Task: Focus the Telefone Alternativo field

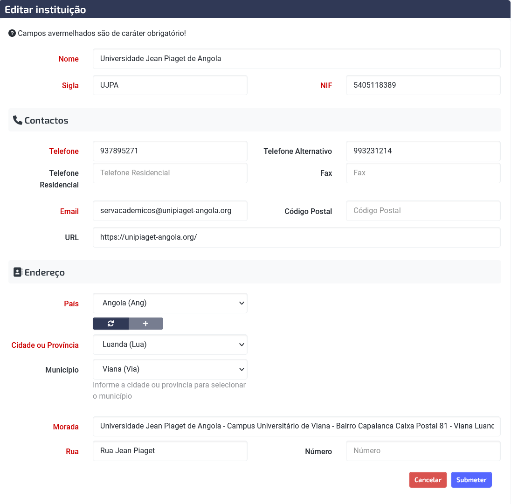Action: (x=423, y=151)
